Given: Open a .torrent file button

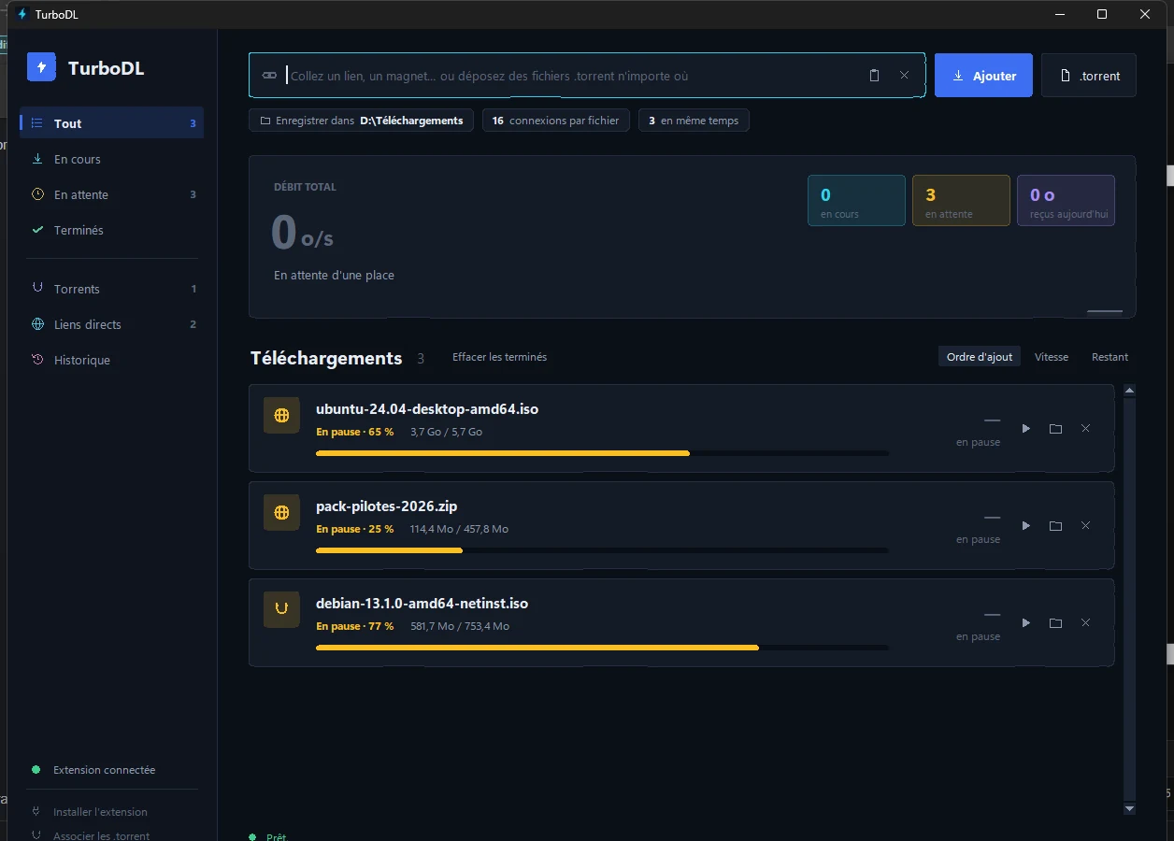Looking at the screenshot, I should [x=1089, y=76].
